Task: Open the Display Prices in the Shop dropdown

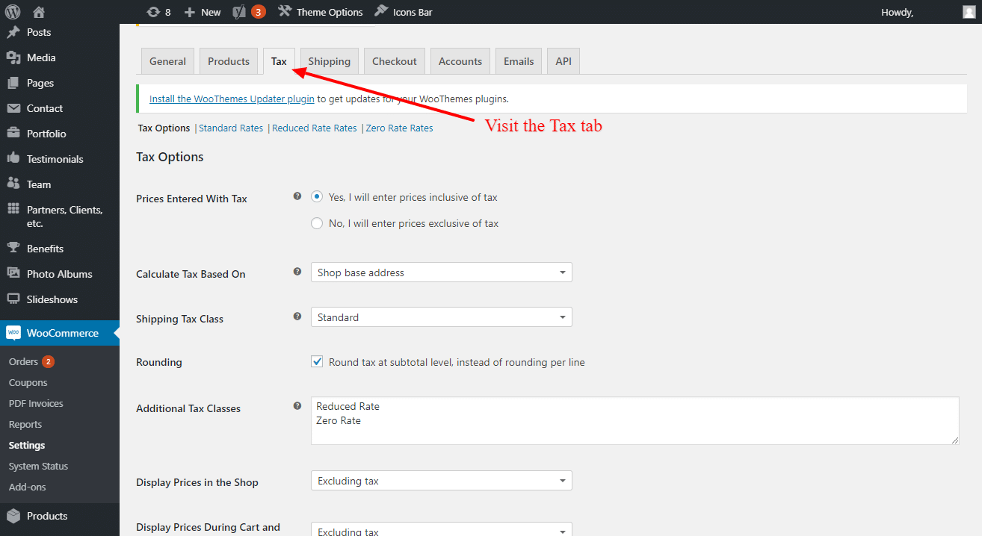Action: (x=442, y=481)
